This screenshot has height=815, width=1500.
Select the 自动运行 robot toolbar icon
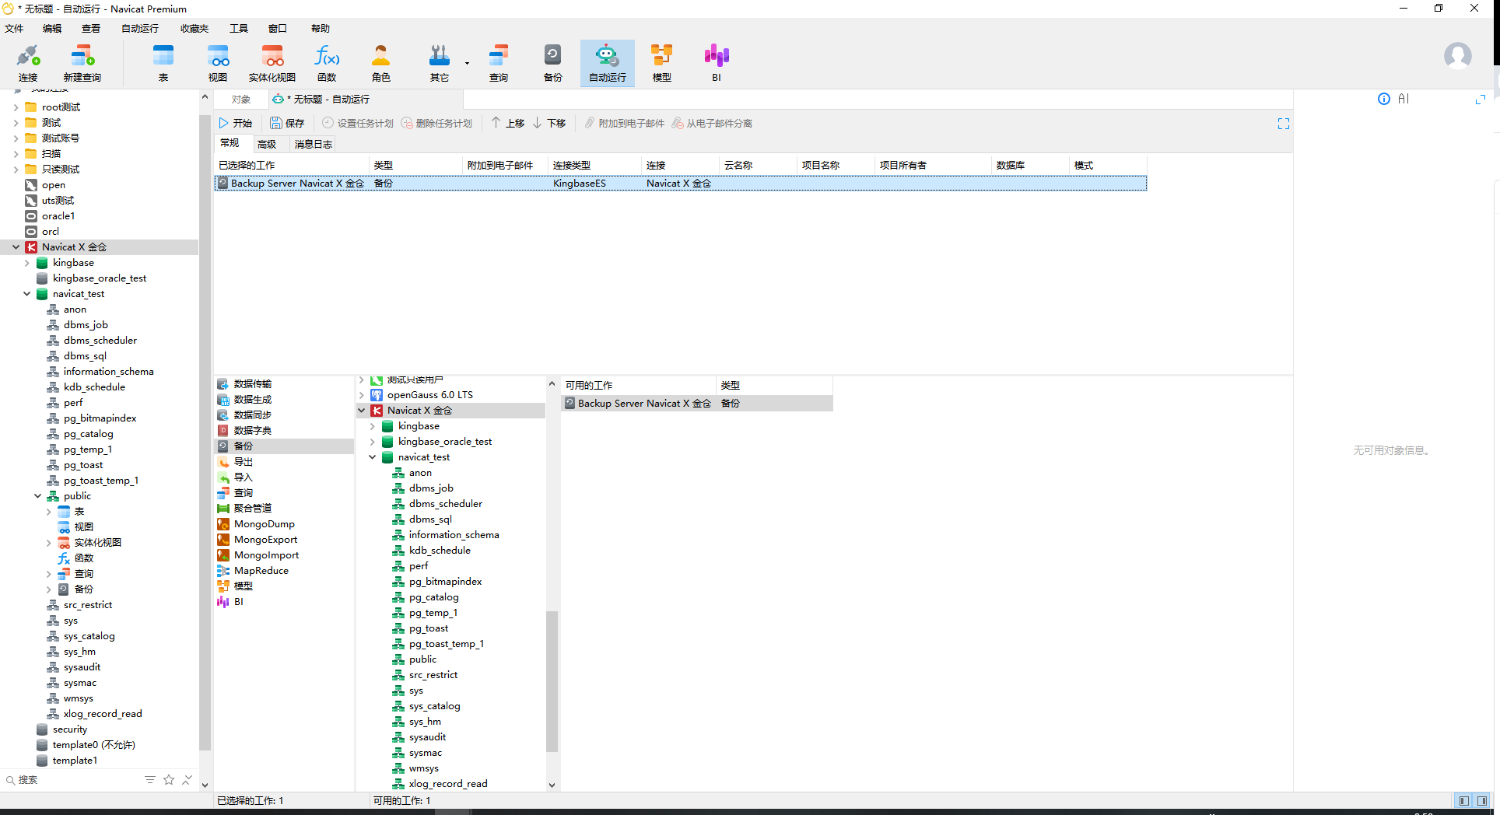tap(608, 63)
